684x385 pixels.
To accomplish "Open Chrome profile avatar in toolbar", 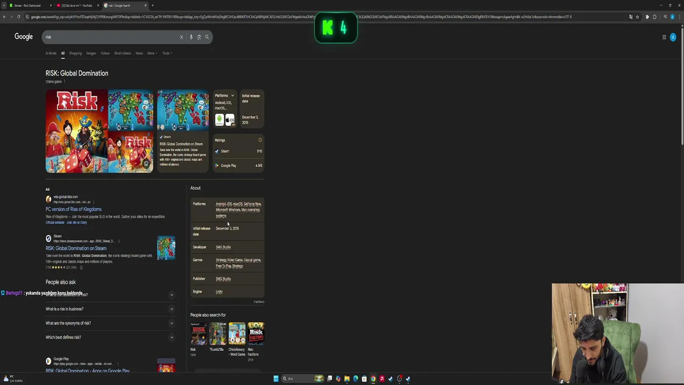I will tap(672, 17).
